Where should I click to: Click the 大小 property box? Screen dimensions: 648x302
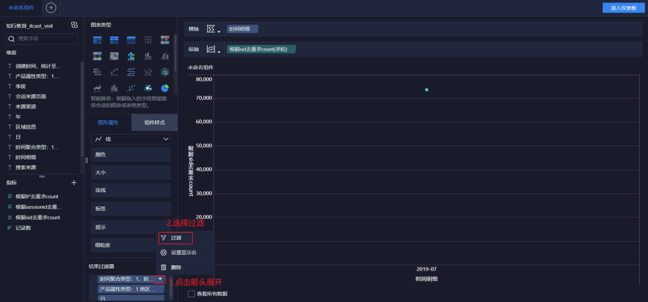131,173
